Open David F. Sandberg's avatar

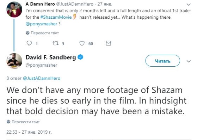(14, 61)
